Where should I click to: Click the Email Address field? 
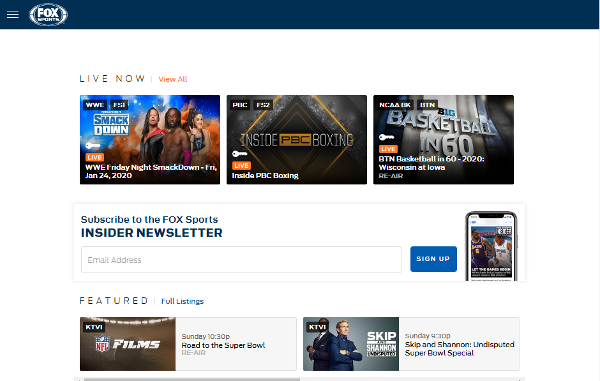[241, 260]
